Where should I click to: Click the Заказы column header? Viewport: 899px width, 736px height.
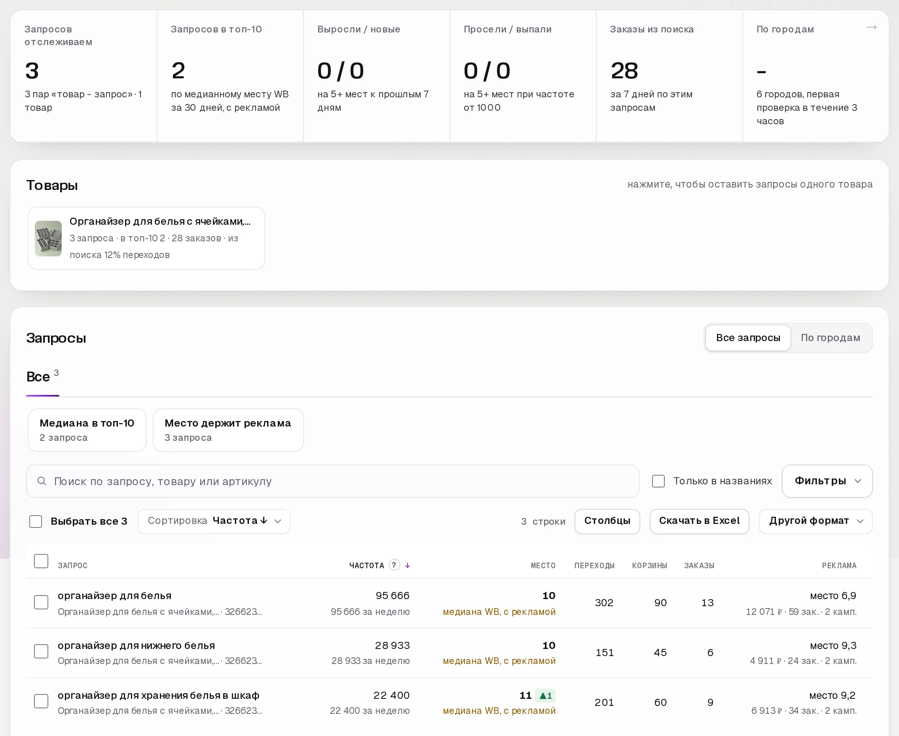tap(699, 565)
